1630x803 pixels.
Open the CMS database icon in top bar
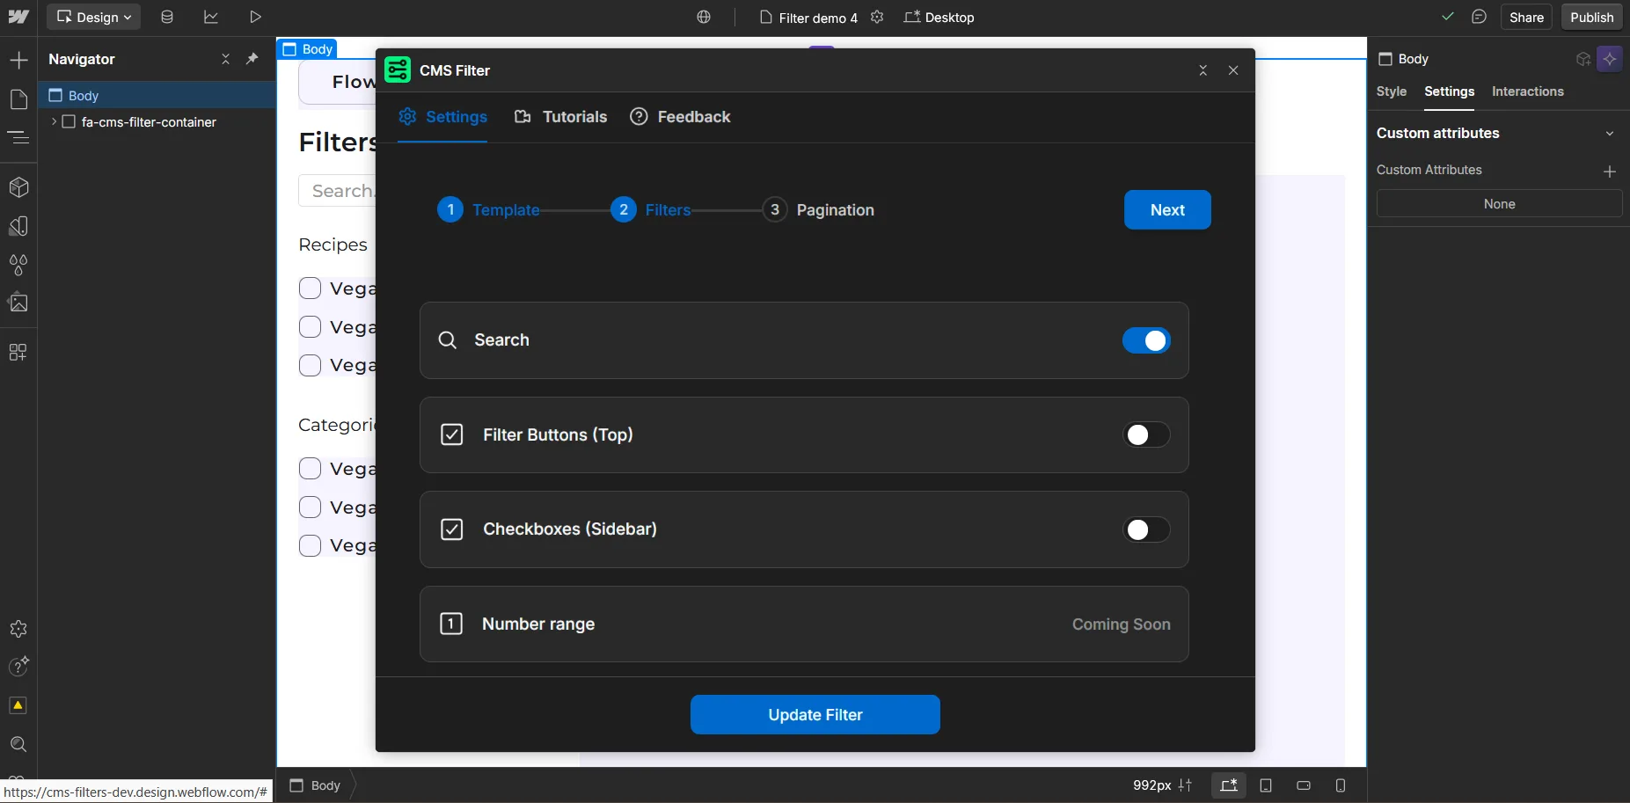point(167,17)
